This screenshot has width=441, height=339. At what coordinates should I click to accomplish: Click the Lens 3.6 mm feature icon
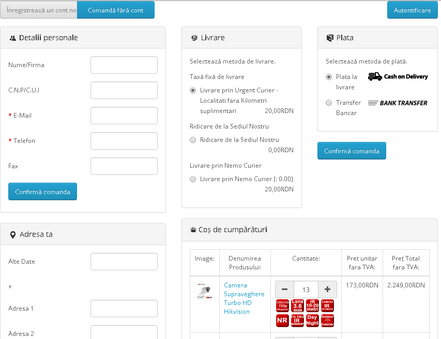(x=297, y=305)
